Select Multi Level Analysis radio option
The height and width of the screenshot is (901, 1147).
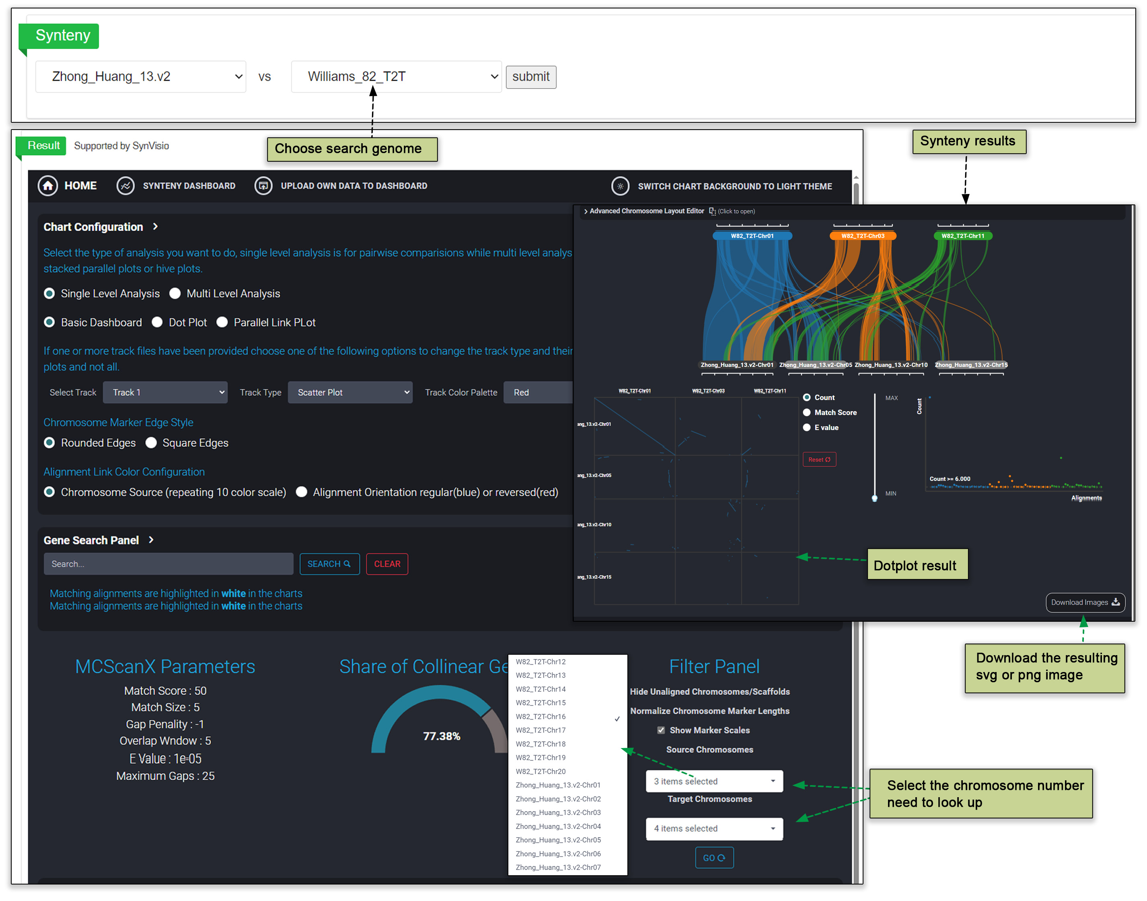pos(175,294)
